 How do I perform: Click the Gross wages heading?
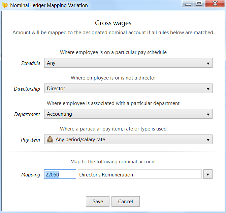coord(113,23)
